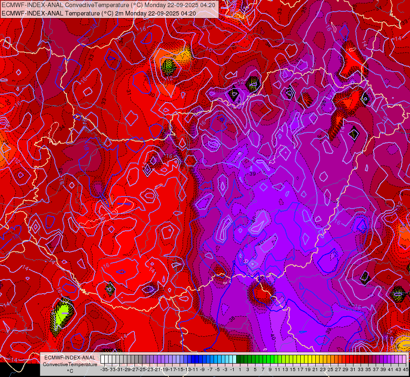Pick the blue swatch above -11 in legend
410x377 pixels.
pos(193,359)
